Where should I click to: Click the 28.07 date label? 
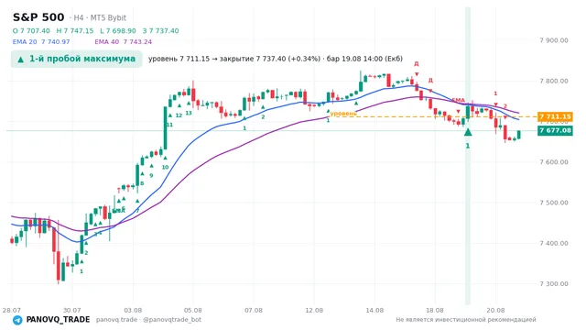pyautogui.click(x=12, y=310)
